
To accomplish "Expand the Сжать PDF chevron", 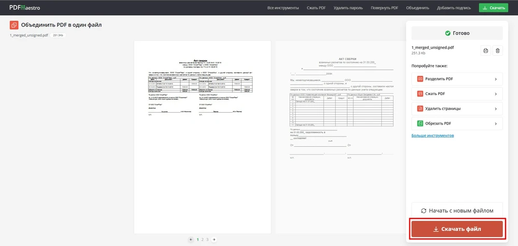I will pyautogui.click(x=496, y=94).
